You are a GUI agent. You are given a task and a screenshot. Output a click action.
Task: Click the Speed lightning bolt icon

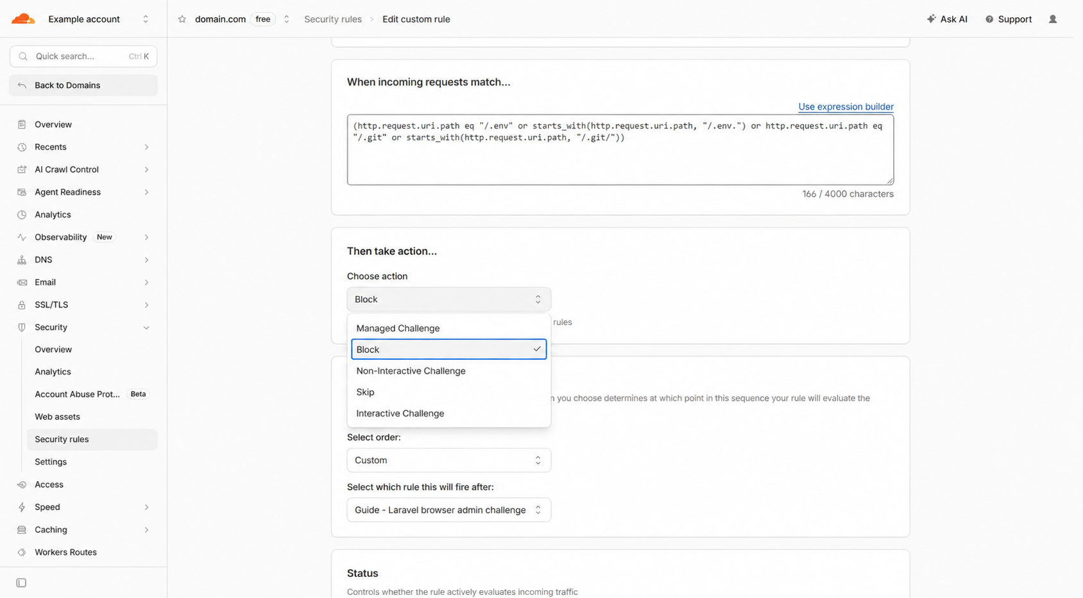point(22,507)
